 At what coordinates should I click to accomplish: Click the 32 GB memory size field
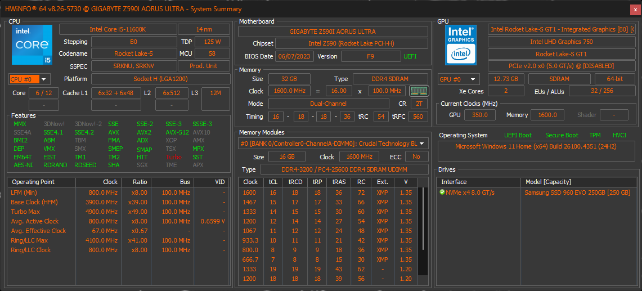tap(289, 79)
